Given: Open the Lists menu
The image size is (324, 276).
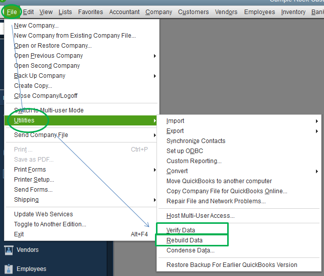Looking at the screenshot, I should click(x=65, y=12).
